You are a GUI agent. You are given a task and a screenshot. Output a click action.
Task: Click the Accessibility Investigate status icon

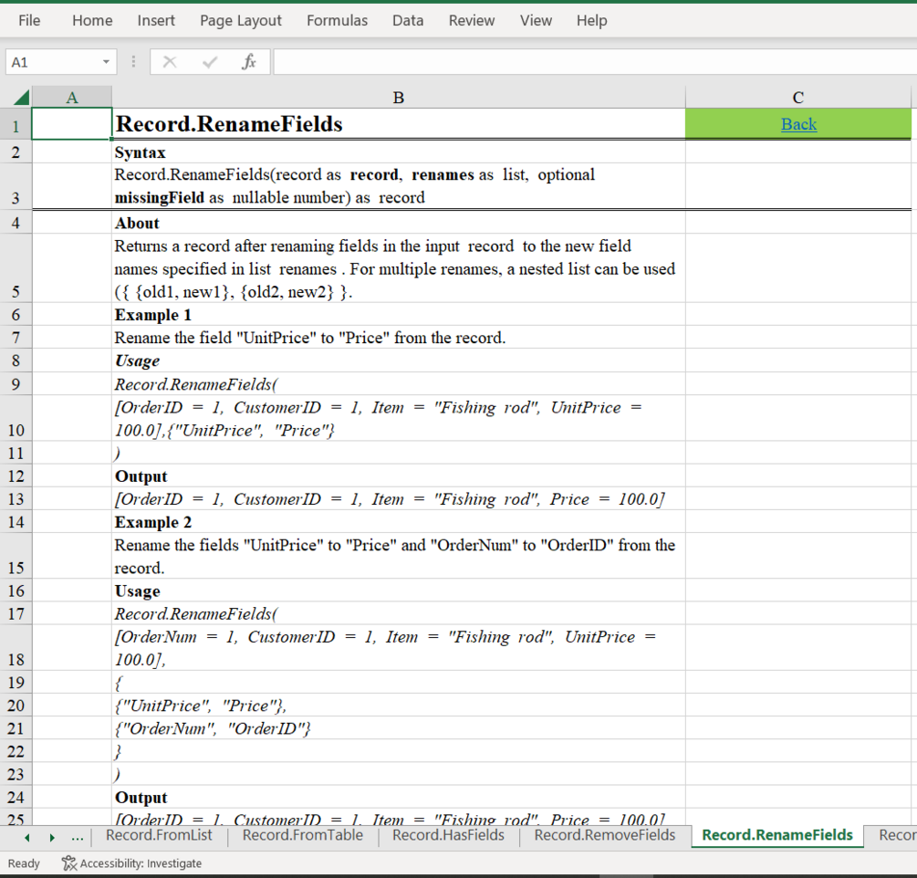[69, 862]
